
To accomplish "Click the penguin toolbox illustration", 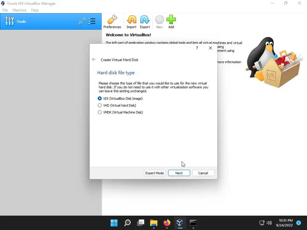I will (275, 62).
